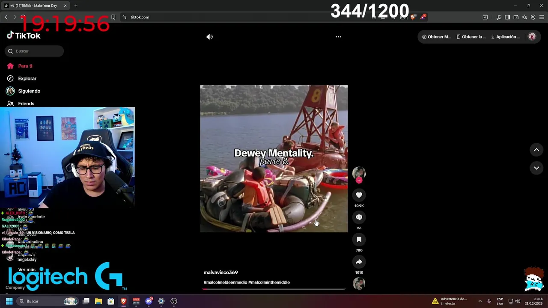
Task: Click the browser back arrow
Action: 6,17
